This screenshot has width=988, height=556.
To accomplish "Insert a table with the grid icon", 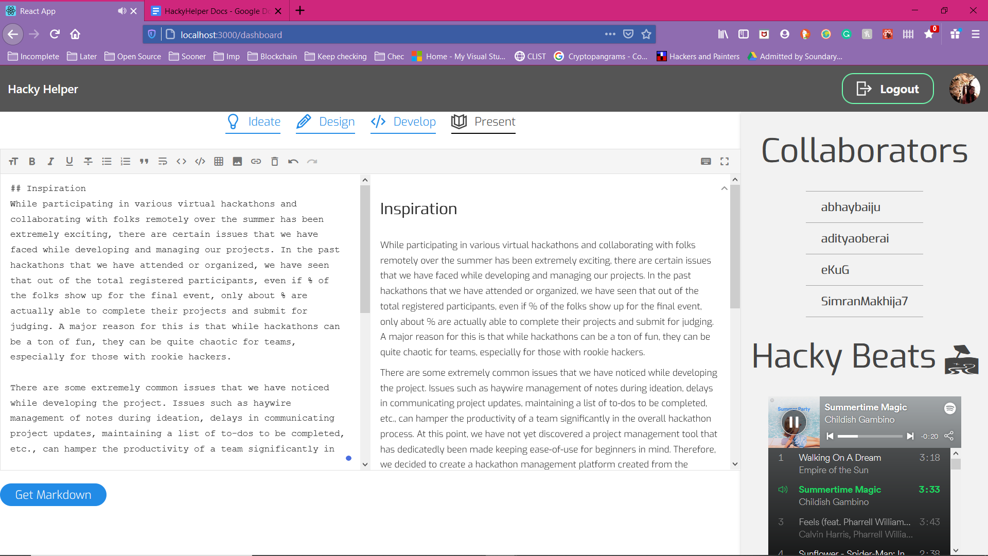I will click(219, 162).
